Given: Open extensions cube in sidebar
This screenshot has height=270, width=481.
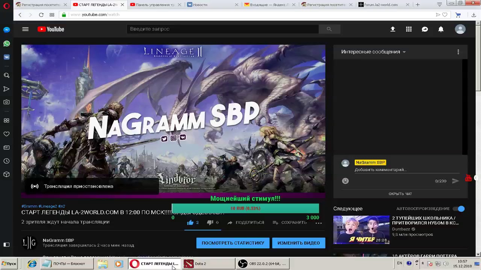Looking at the screenshot, I should coord(6,174).
